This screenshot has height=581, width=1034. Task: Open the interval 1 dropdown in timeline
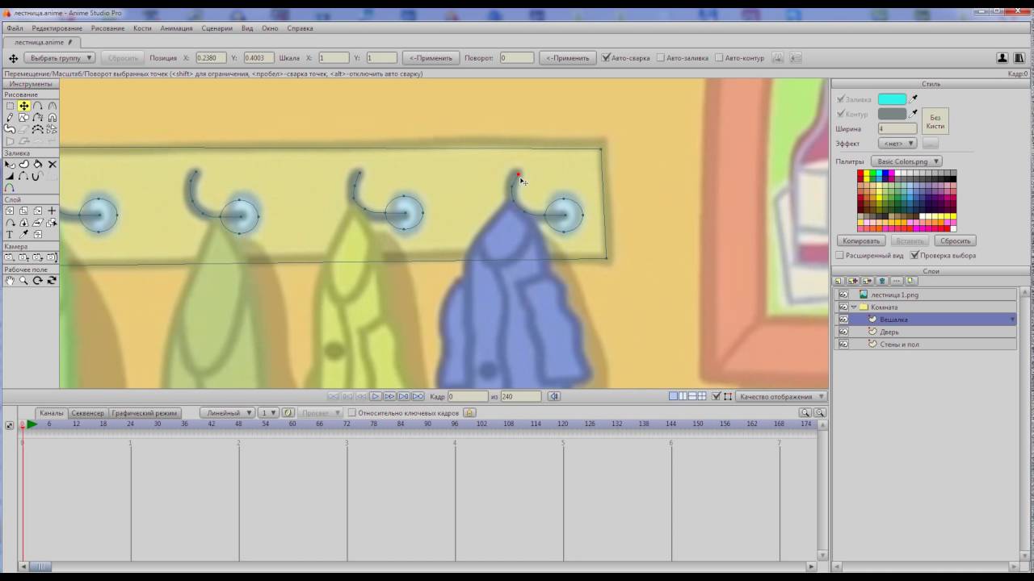[268, 412]
